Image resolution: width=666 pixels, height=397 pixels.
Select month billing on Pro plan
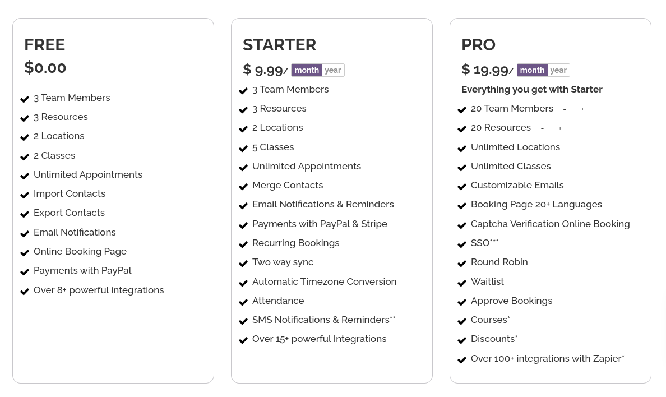pos(531,70)
